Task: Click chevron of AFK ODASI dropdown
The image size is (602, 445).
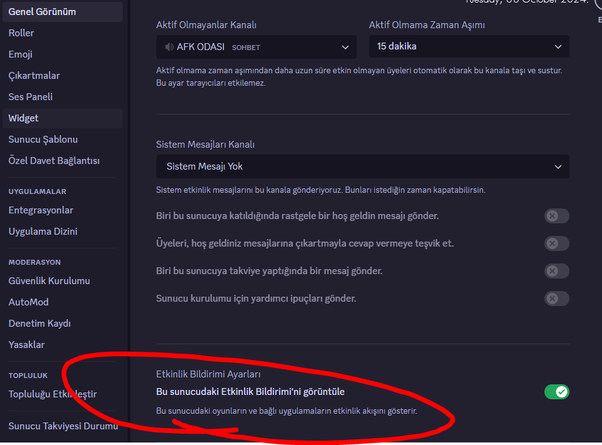Action: pos(345,47)
